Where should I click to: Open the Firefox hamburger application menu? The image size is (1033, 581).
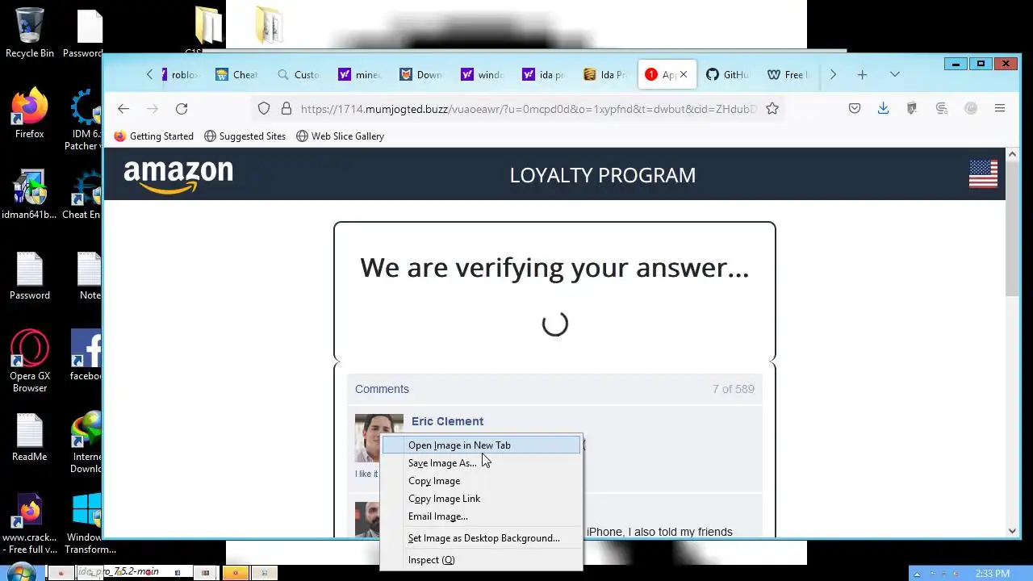click(1000, 108)
